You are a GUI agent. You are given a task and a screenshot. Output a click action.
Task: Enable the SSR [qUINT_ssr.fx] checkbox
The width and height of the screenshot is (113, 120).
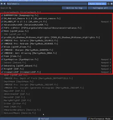[x=2, y=34]
